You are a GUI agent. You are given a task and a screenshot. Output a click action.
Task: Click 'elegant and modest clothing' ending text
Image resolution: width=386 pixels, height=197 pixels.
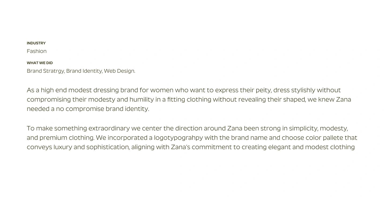pos(311,147)
